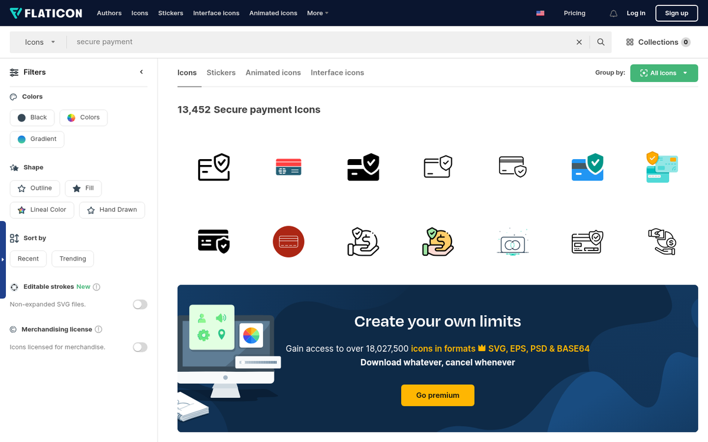The width and height of the screenshot is (708, 442).
Task: Collapse the Filters sidebar with the chevron
Action: click(142, 71)
